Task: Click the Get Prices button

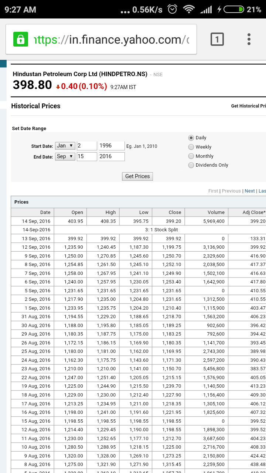Action: pos(137,176)
